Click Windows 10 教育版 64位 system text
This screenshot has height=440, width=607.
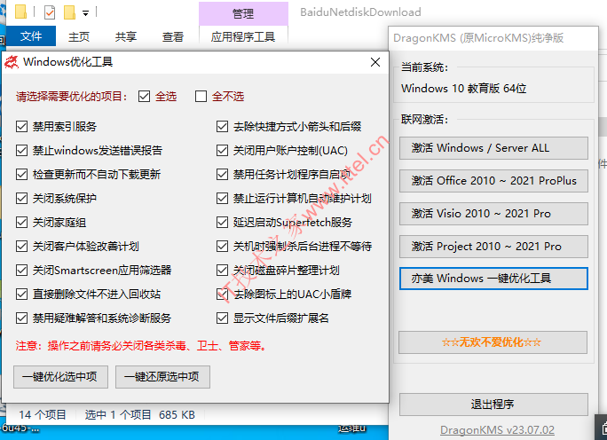(x=464, y=89)
